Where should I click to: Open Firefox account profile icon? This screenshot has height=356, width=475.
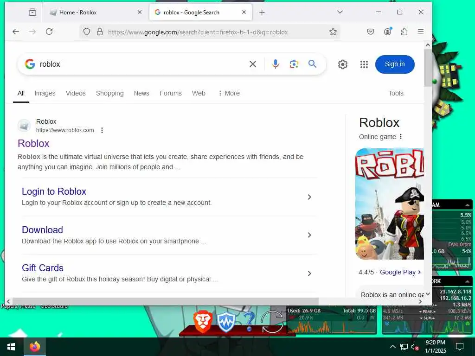[387, 32]
